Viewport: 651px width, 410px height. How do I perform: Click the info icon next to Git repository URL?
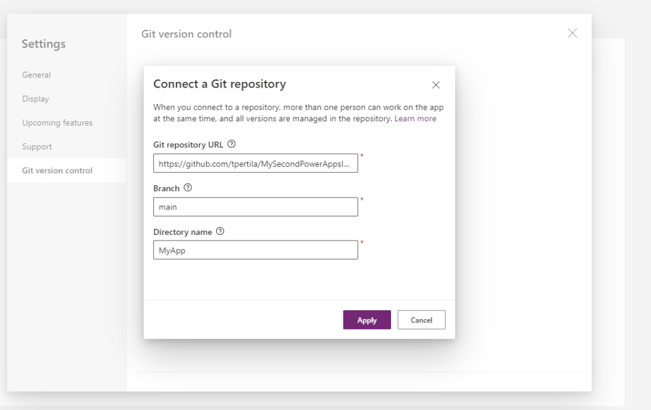coord(231,144)
